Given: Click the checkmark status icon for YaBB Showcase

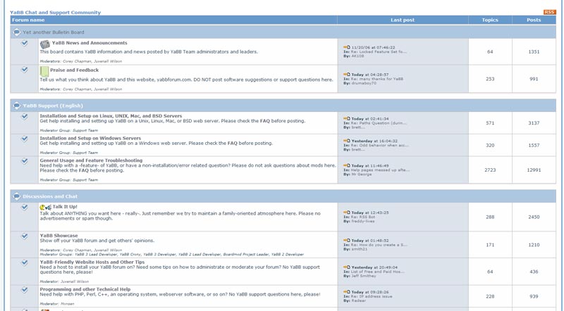Looking at the screenshot, I should click(25, 236).
